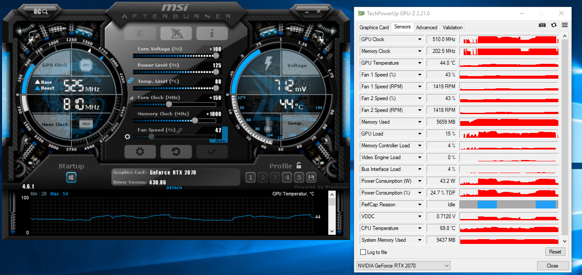The height and width of the screenshot is (275, 582).
Task: Open the Afterburner information i button
Action: pos(212,33)
